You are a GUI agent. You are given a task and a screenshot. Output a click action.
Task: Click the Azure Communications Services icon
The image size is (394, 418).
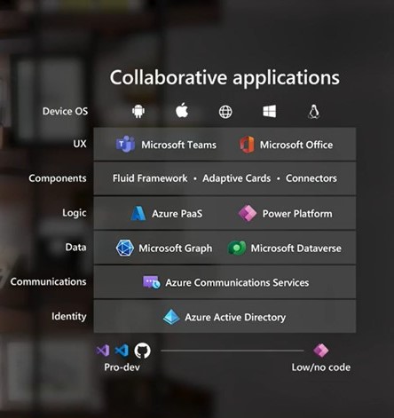click(x=152, y=282)
